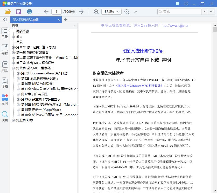Expand 第12章 打印与预览 node
This screenshot has width=217, height=193.
(18, 94)
